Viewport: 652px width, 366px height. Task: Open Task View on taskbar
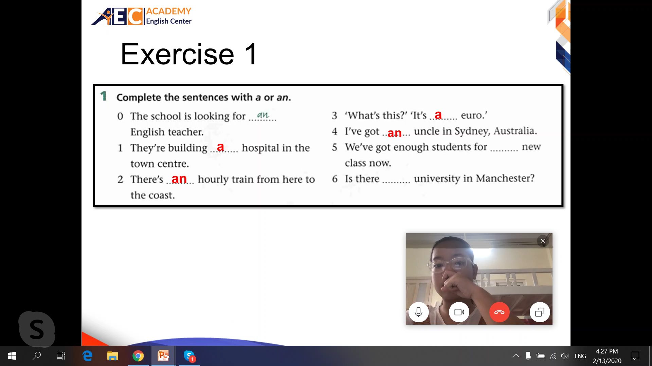pyautogui.click(x=61, y=356)
